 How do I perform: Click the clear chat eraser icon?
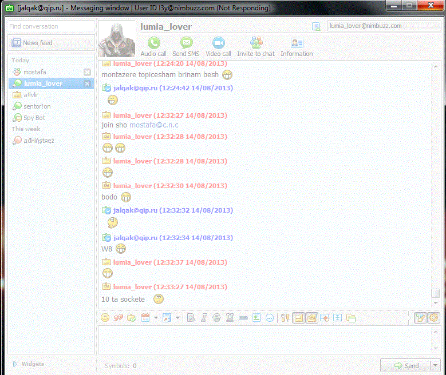325,318
